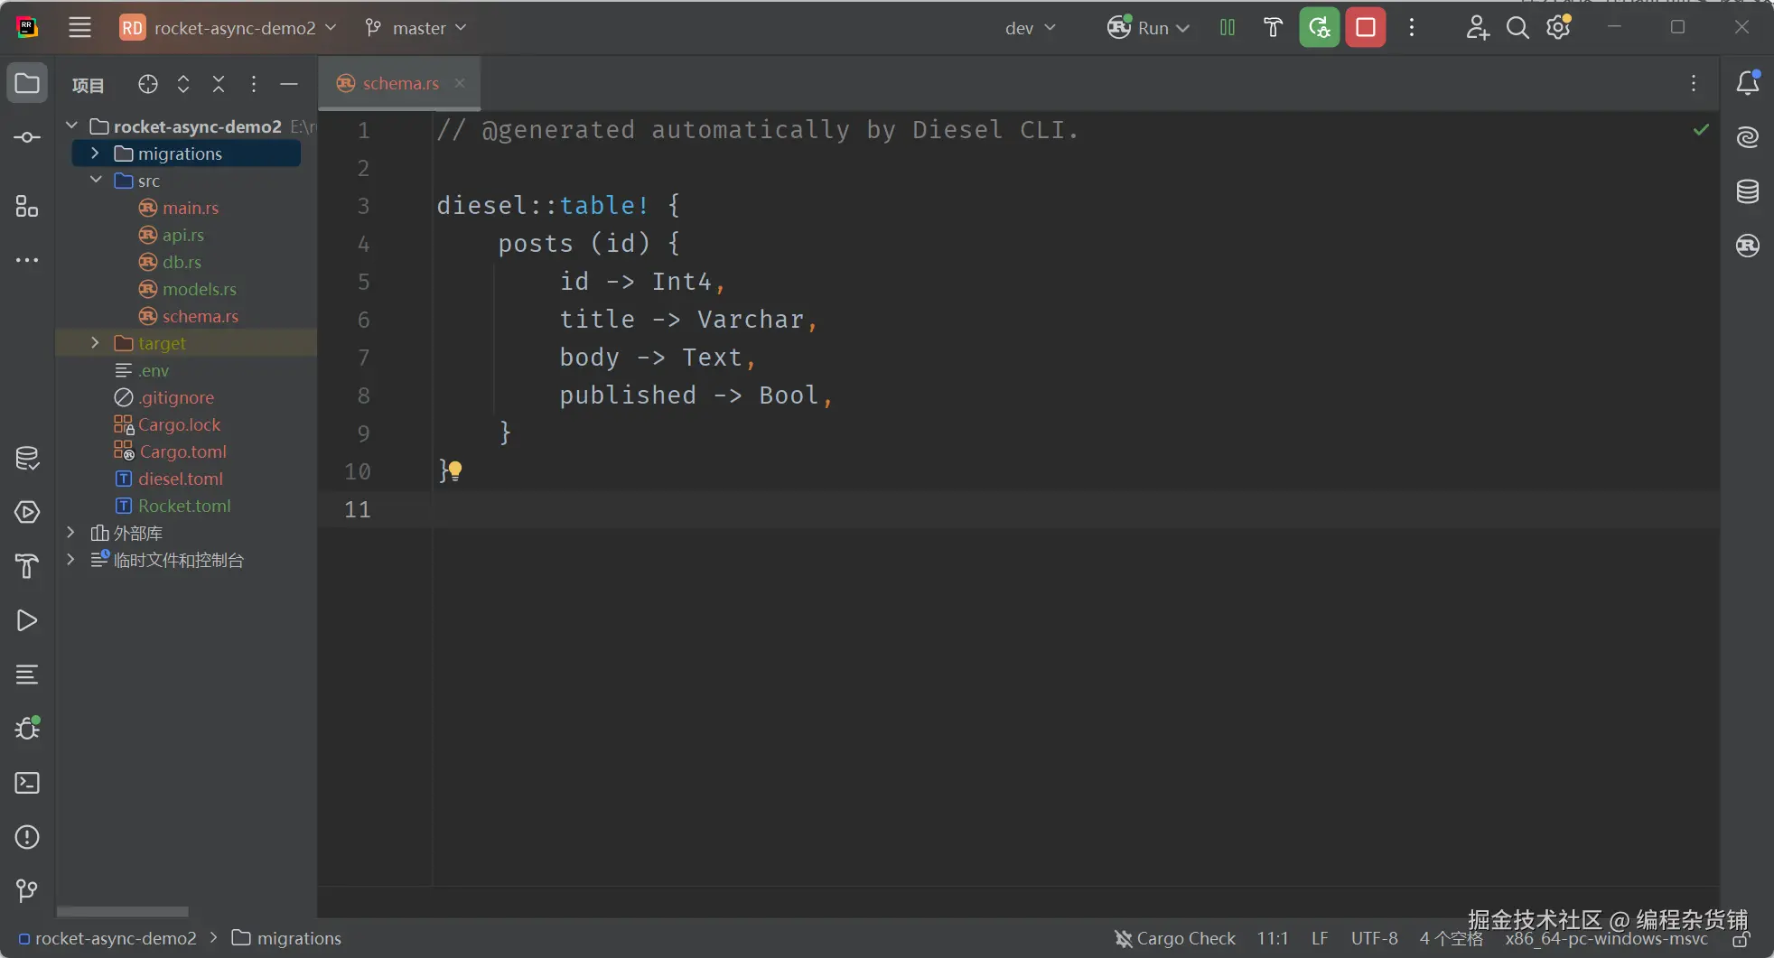This screenshot has height=958, width=1774.
Task: Open Search Everywhere magnifier
Action: pos(1517,27)
